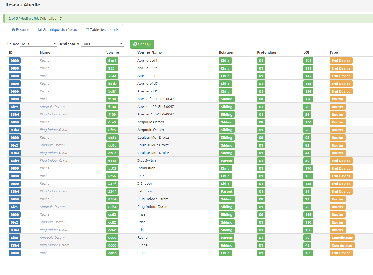Sort by the Name column header
Screen dimensions: 373x275
coord(45,52)
